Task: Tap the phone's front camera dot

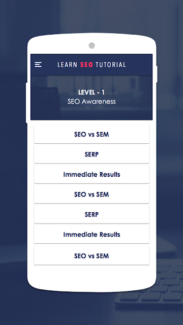Action: pyautogui.click(x=91, y=46)
